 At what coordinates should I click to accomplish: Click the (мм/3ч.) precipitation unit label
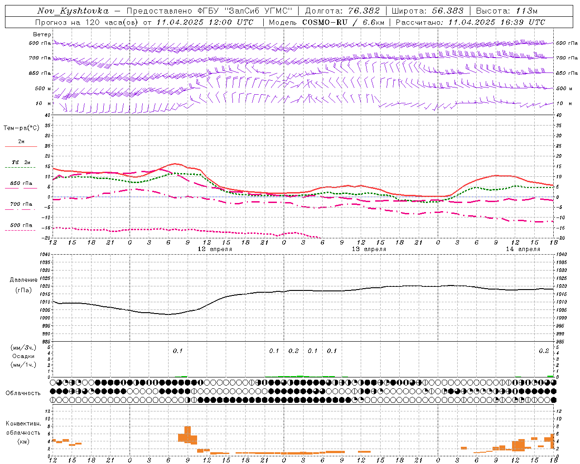[24, 348]
